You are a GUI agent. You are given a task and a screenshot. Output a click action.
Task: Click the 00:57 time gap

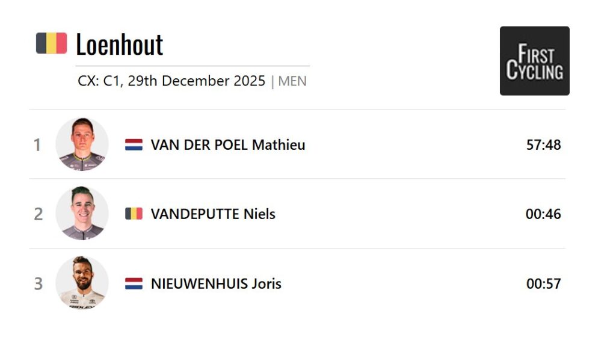point(543,283)
